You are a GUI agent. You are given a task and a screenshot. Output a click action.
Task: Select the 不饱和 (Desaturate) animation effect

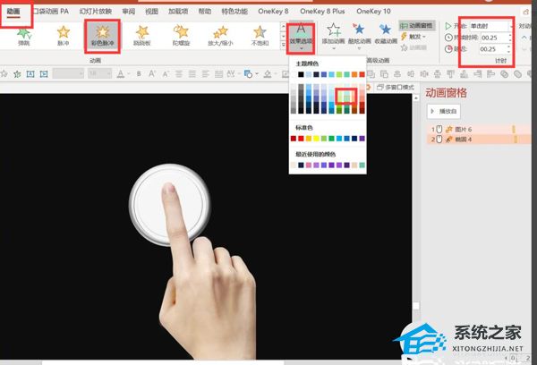click(x=260, y=37)
